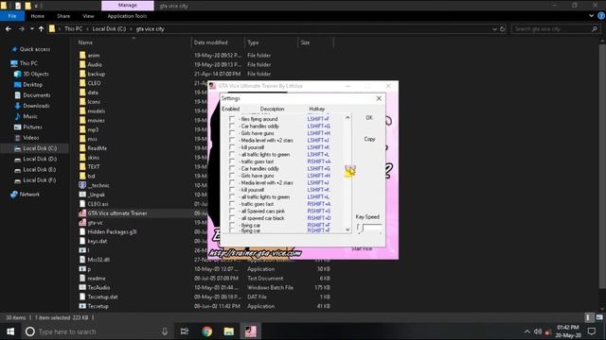Select the CLEO folder icon
This screenshot has width=606, height=340.
point(82,83)
